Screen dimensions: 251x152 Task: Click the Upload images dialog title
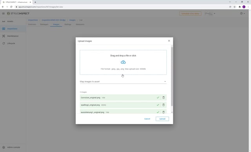pyautogui.click(x=85, y=41)
